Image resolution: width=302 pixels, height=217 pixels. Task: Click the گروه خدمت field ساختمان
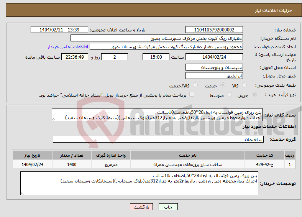click(158, 139)
